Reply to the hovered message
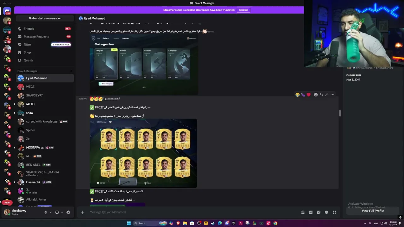Image resolution: width=404 pixels, height=227 pixels. (321, 95)
